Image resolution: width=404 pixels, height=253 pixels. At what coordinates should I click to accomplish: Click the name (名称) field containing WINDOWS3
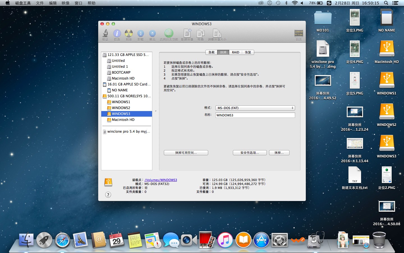(255, 115)
